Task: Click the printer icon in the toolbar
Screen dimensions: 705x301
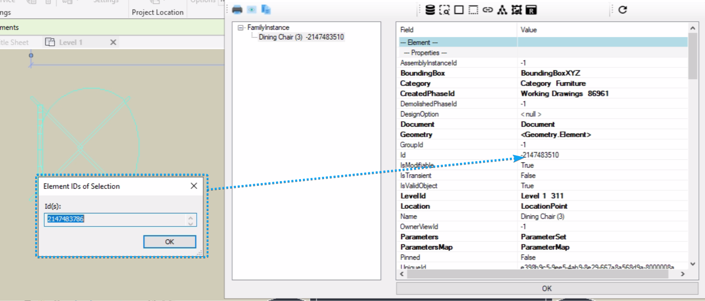Action: pos(237,9)
